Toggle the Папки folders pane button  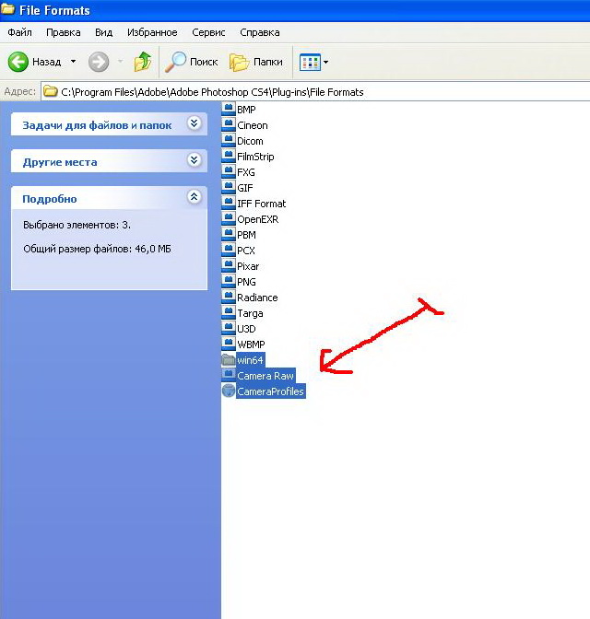[256, 62]
